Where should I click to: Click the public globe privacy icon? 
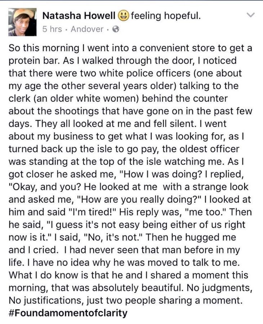116,30
